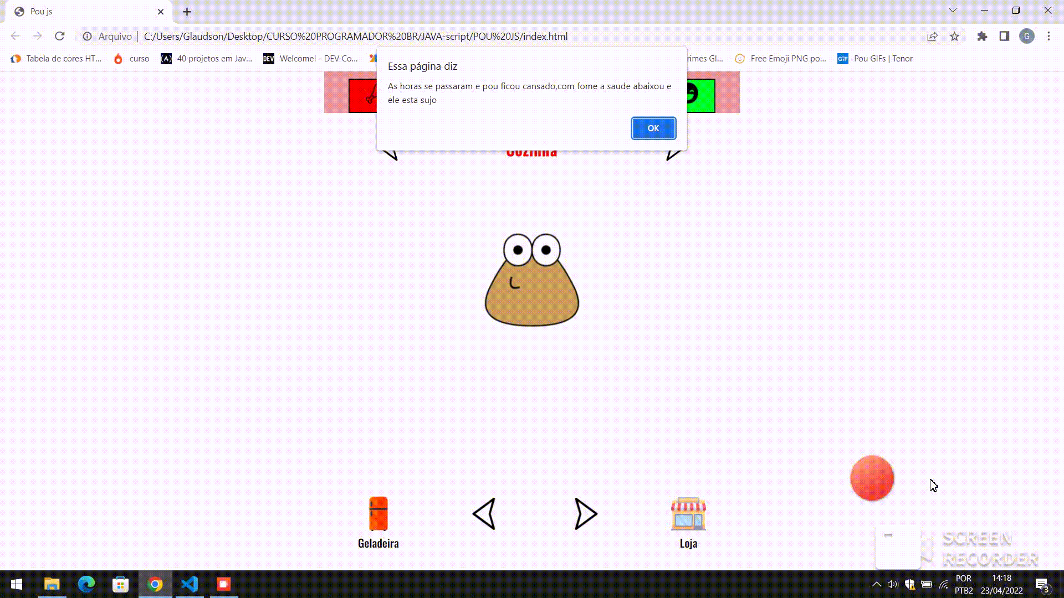The width and height of the screenshot is (1064, 598).
Task: Open the battery status icon
Action: pos(927,584)
